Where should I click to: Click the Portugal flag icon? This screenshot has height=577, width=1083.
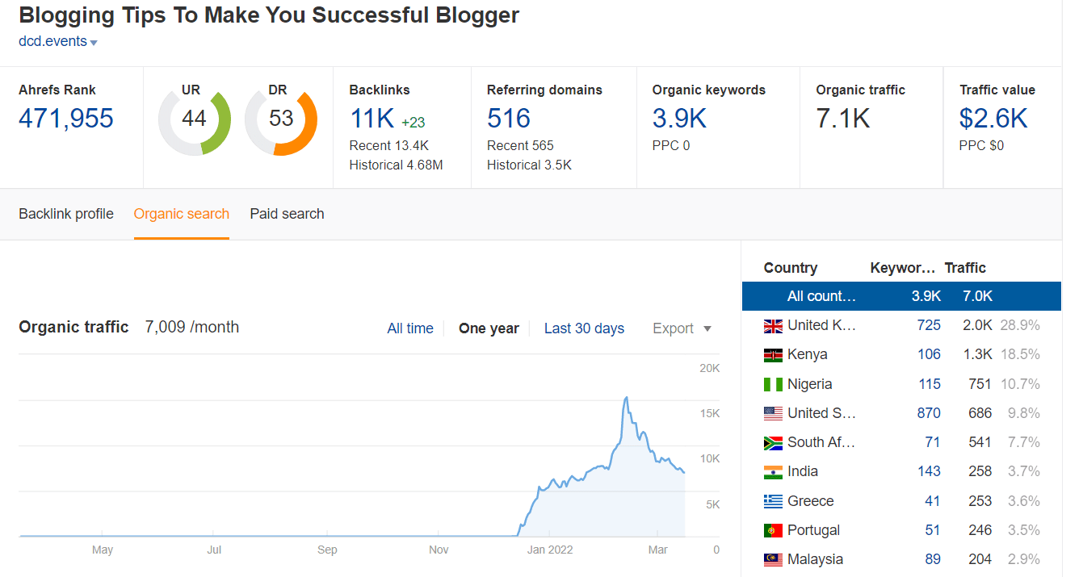[x=773, y=531]
